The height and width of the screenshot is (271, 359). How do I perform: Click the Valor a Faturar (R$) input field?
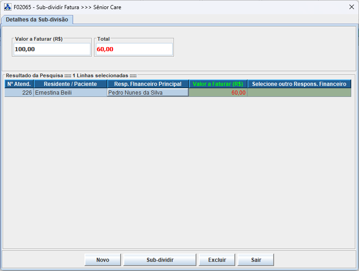52,49
